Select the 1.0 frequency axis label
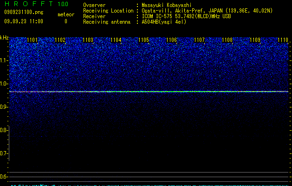The image size is (292, 186). (x=4, y=84)
